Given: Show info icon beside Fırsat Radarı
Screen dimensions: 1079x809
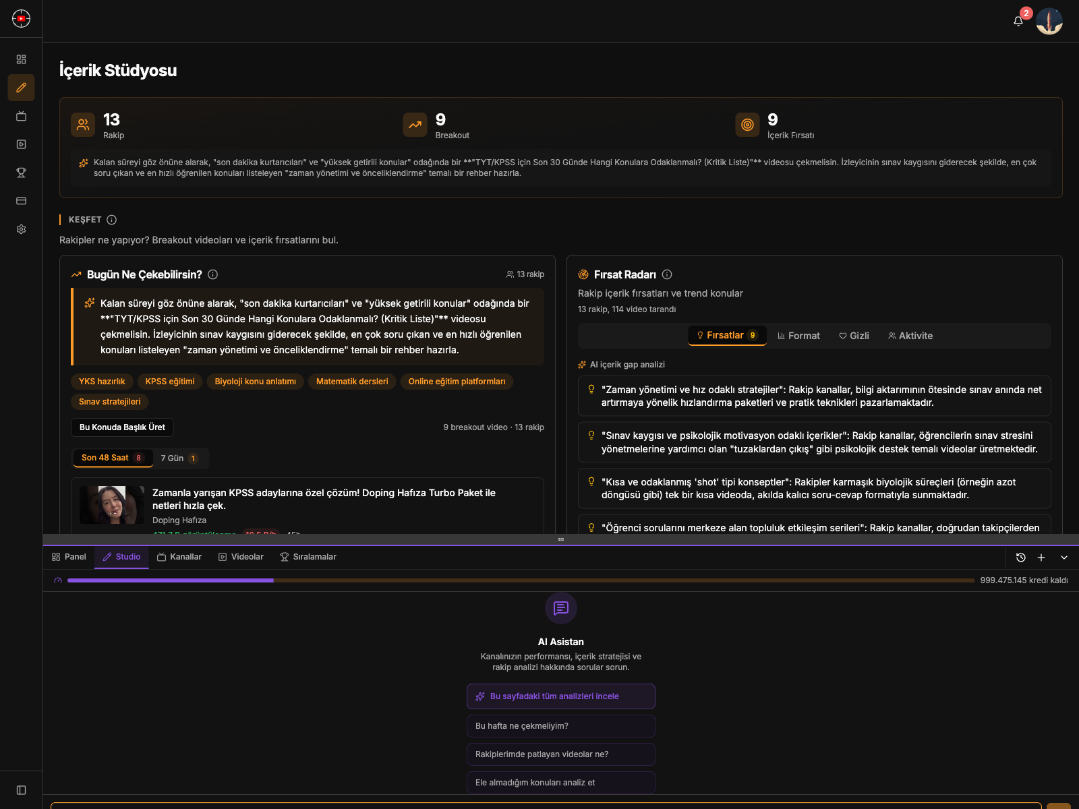Looking at the screenshot, I should (667, 274).
